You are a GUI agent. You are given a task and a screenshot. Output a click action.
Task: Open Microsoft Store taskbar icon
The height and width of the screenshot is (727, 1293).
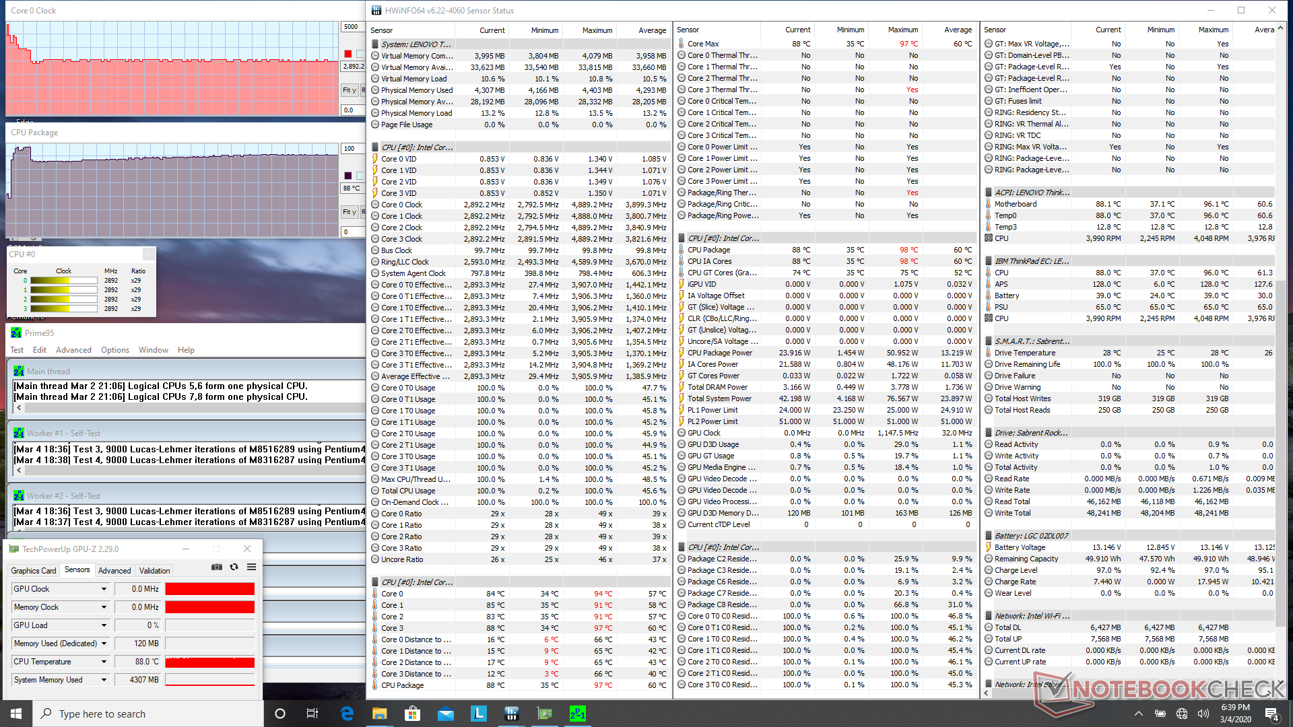(412, 714)
